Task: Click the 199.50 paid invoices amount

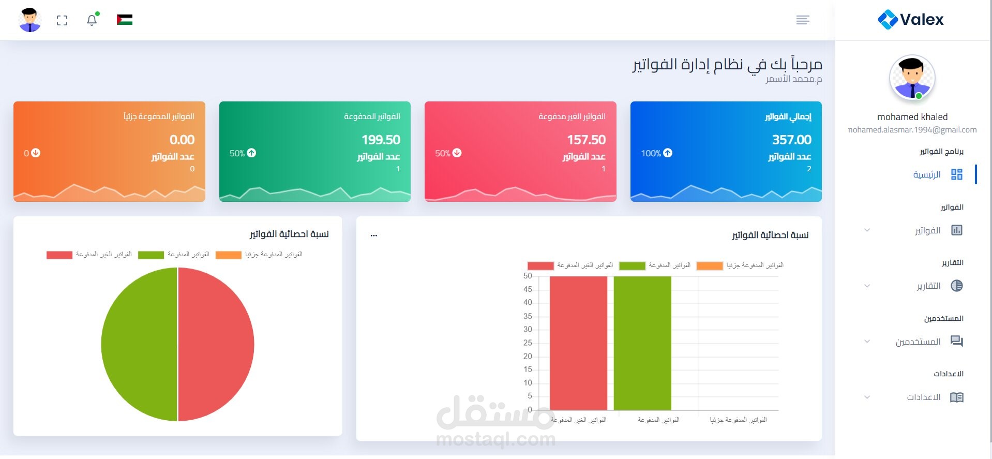Action: coord(381,140)
